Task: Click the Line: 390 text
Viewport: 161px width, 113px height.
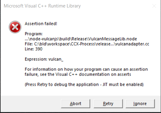Action: coord(34,49)
